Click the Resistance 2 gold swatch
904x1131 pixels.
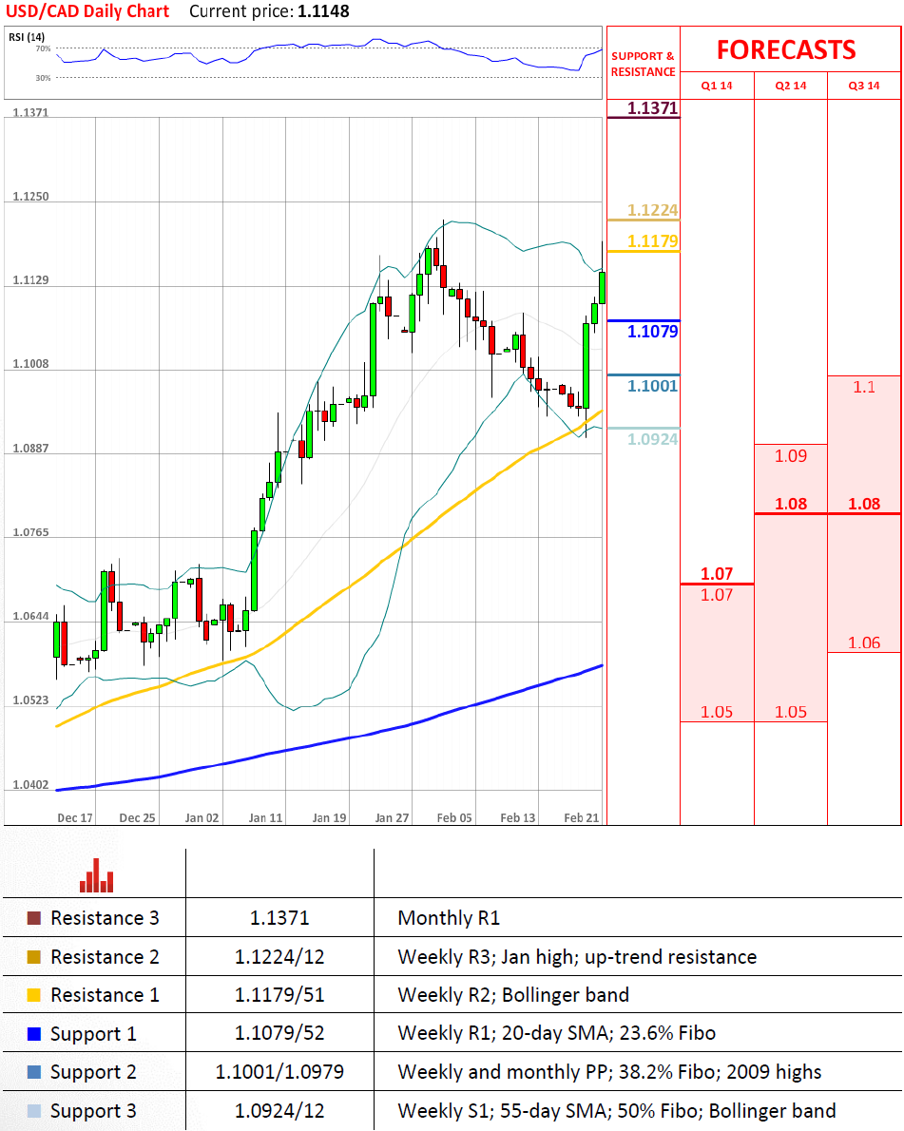click(34, 957)
